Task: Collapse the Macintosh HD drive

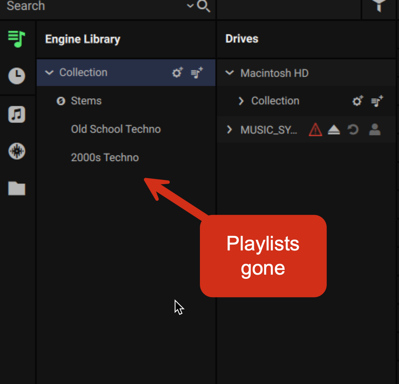Action: tap(230, 73)
